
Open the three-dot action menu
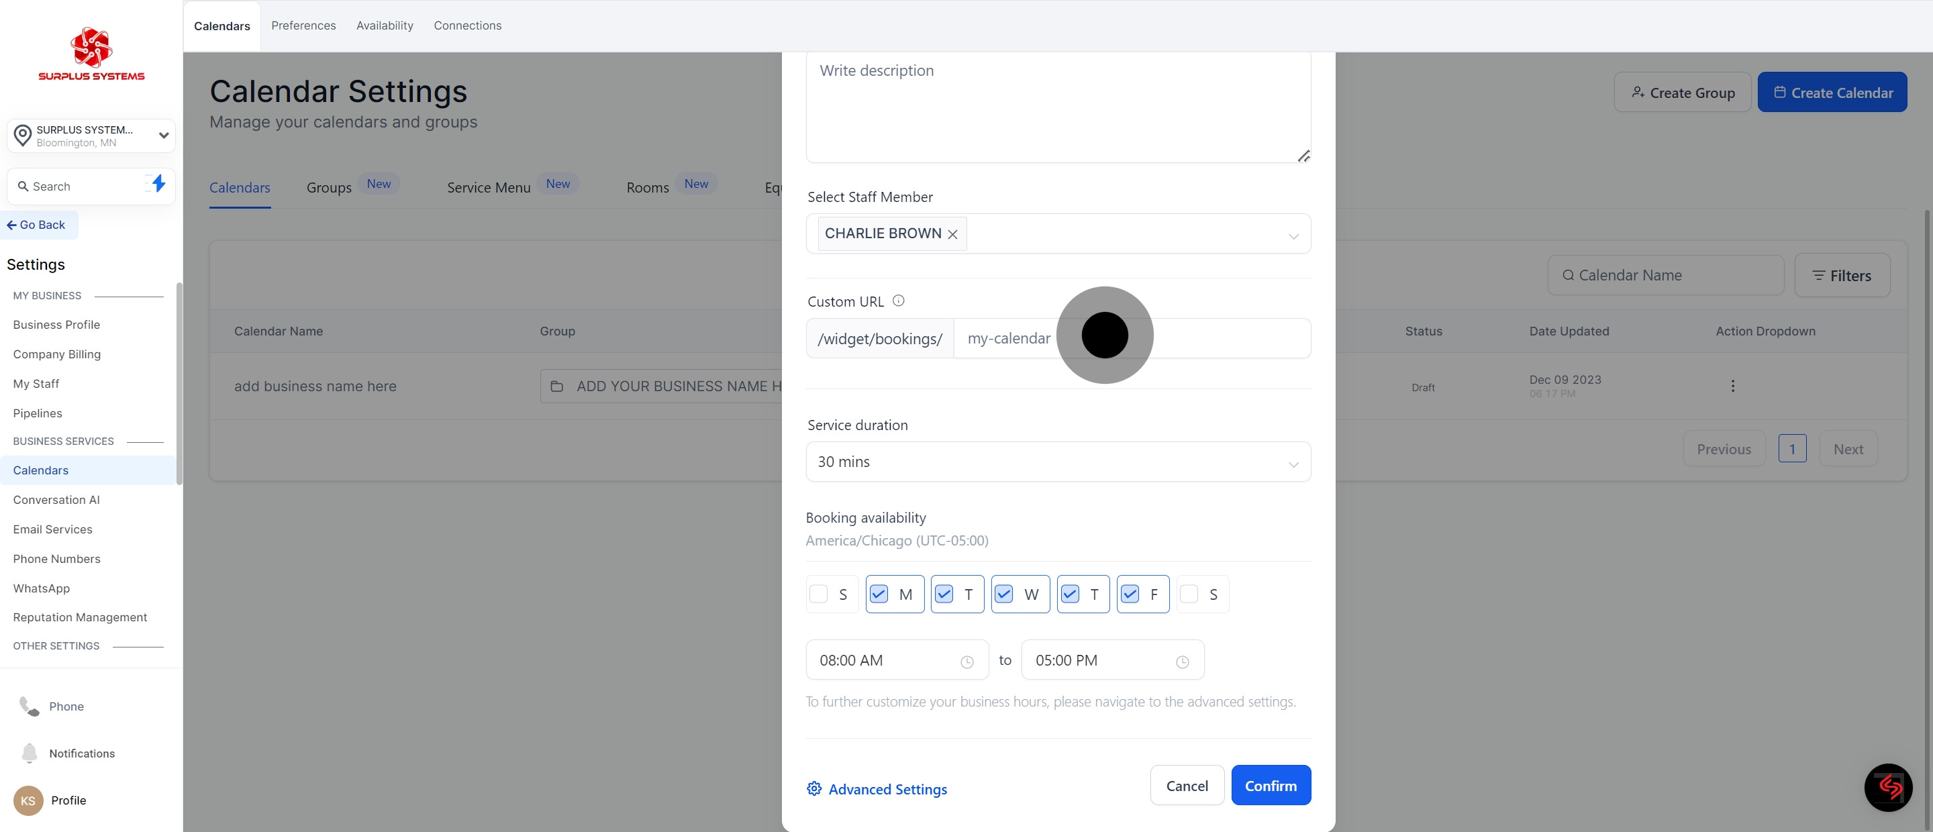pos(1732,386)
